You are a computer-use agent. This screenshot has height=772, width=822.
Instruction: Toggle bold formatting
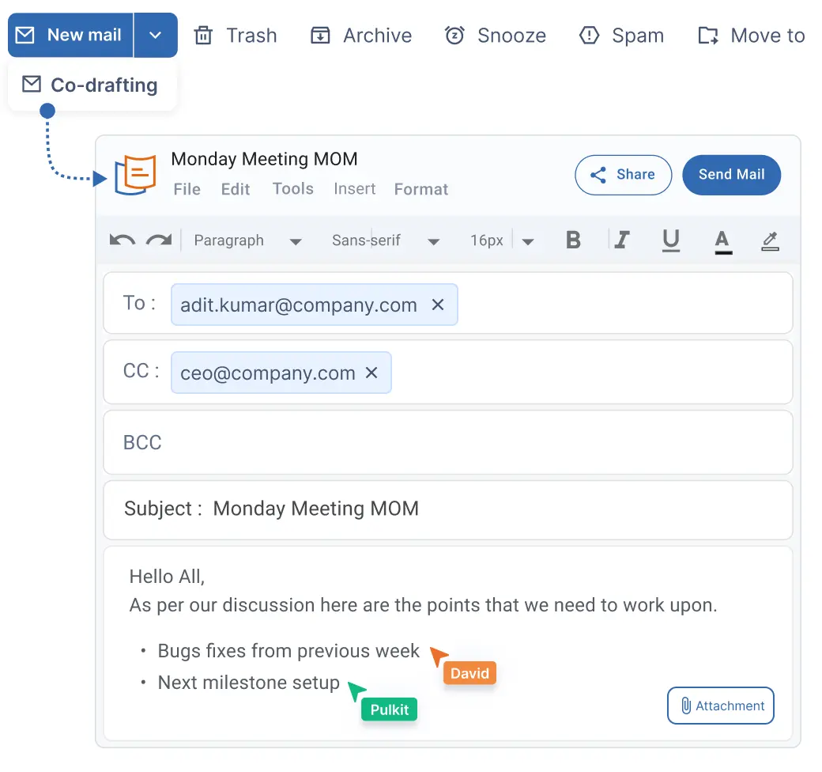tap(574, 240)
